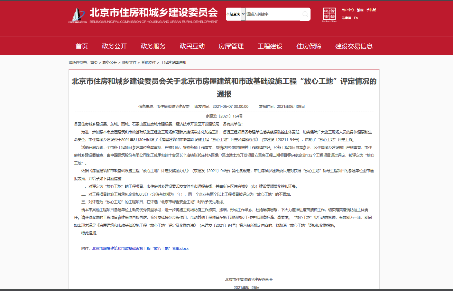Click the signature 北京市住房和城乡建设委员会 at bottom

click(x=249, y=280)
